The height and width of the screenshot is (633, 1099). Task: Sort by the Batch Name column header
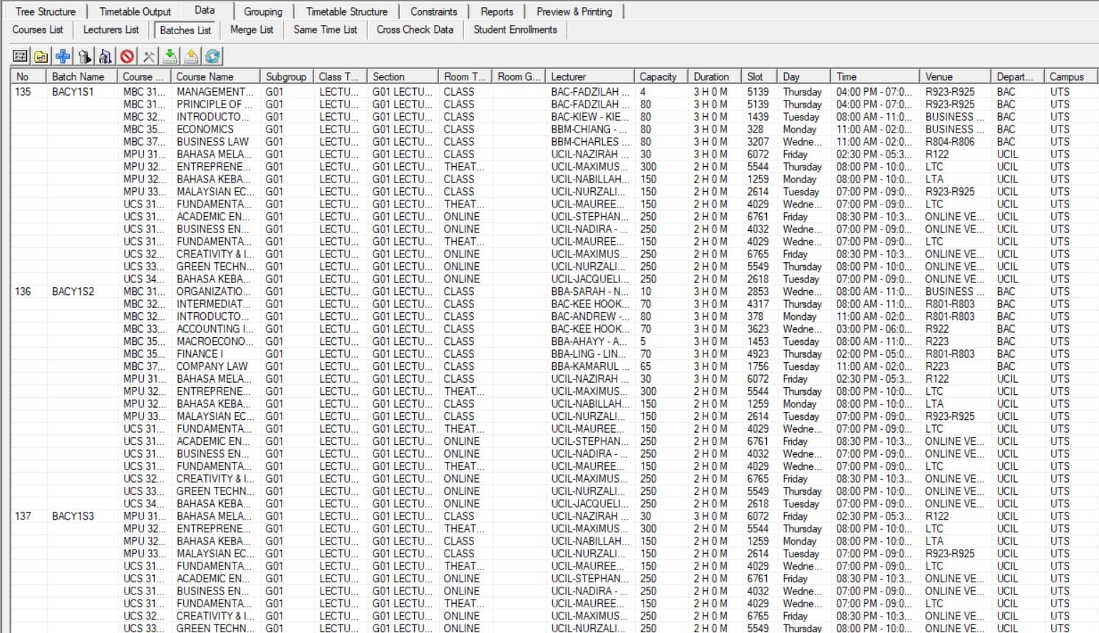point(82,76)
